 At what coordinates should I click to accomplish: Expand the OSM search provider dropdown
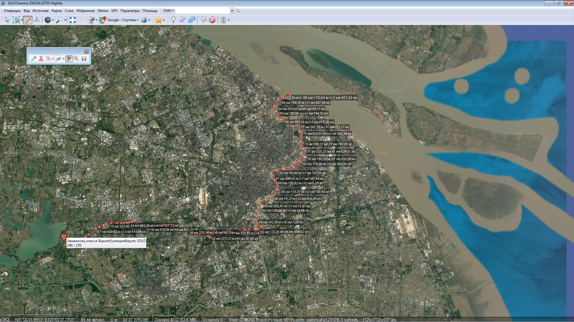click(168, 11)
